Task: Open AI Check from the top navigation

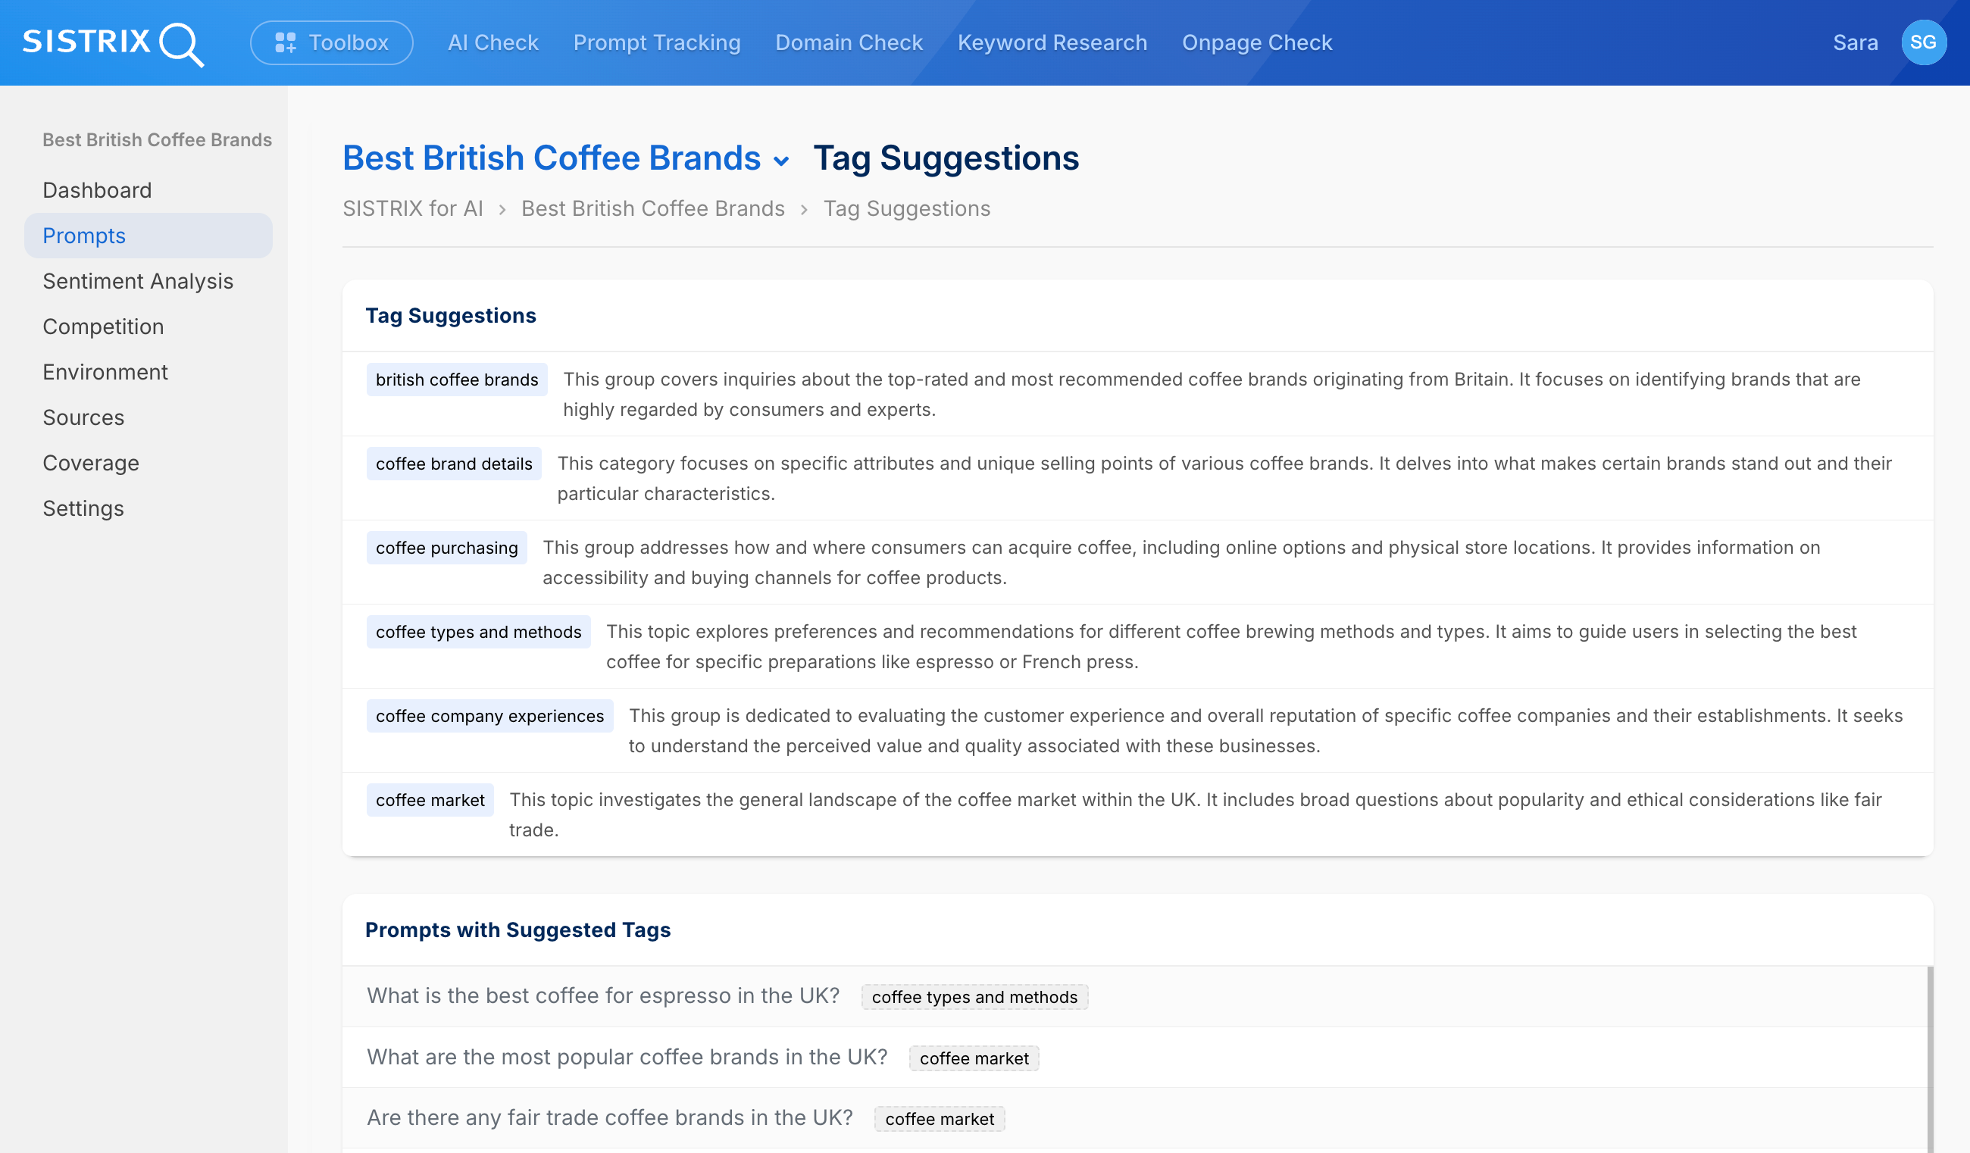Action: 492,43
